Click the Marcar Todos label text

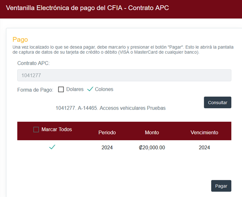[57, 129]
